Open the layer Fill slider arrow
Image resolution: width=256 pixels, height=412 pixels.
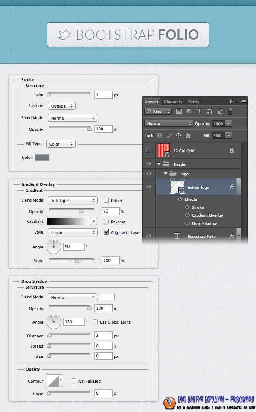click(228, 136)
